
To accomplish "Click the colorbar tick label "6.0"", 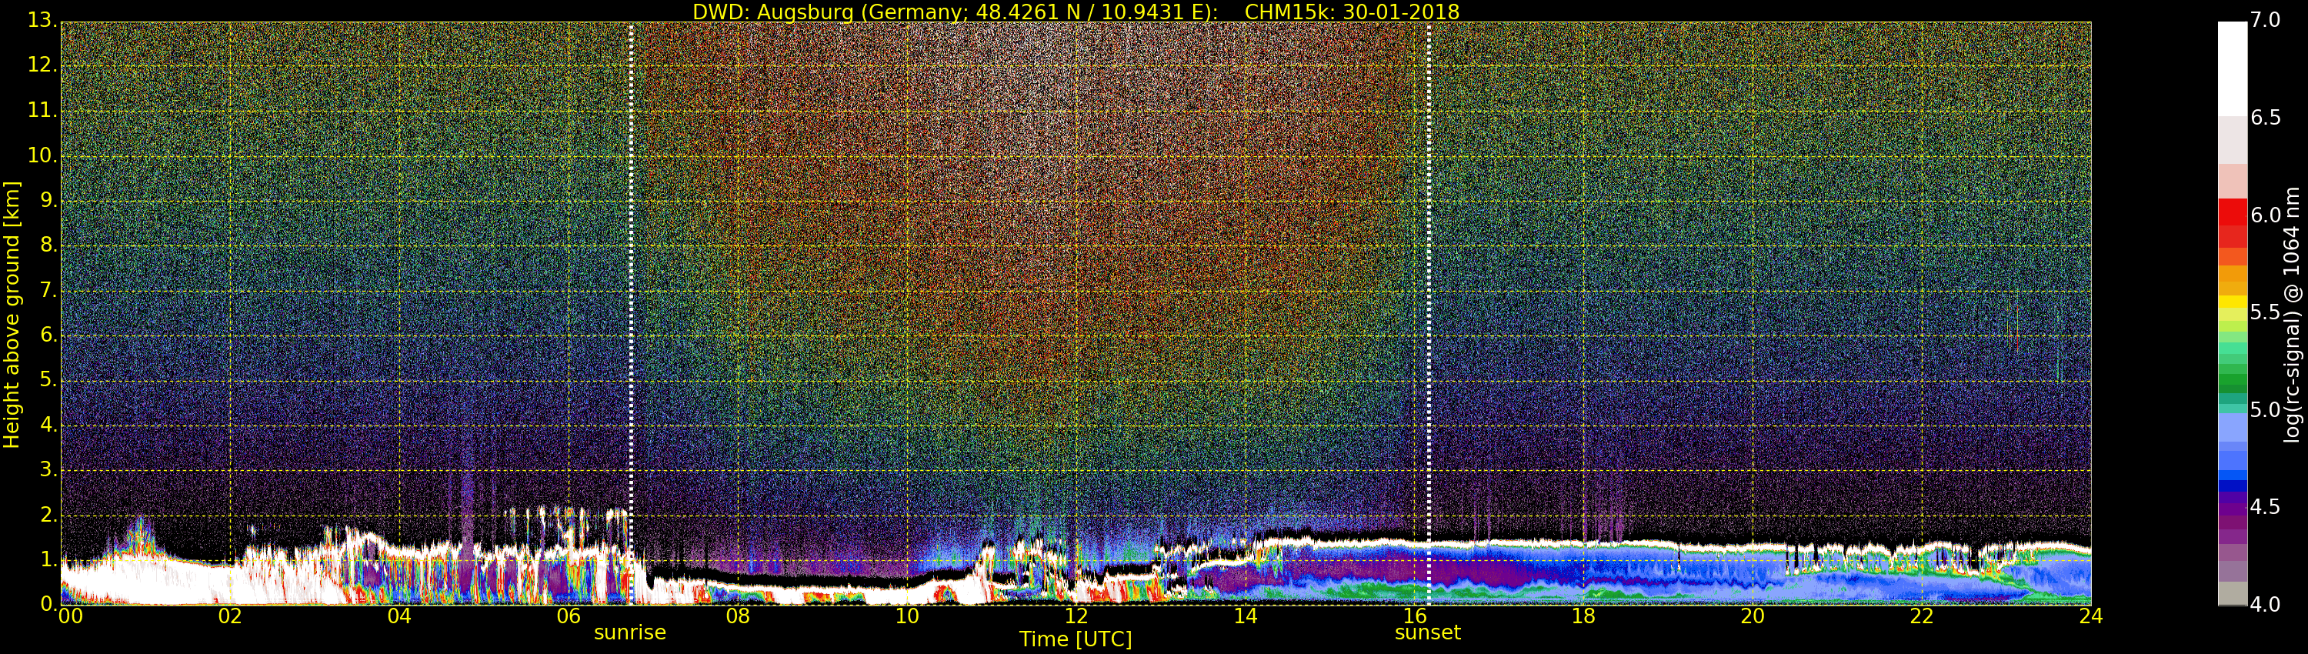I will tap(2265, 215).
